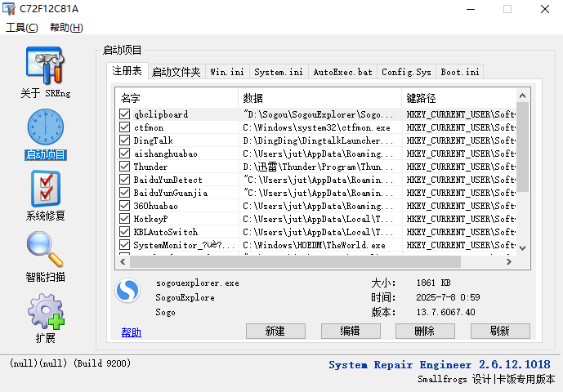The image size is (563, 392).
Task: Click the file size 1861 KB value
Action: pyautogui.click(x=433, y=283)
